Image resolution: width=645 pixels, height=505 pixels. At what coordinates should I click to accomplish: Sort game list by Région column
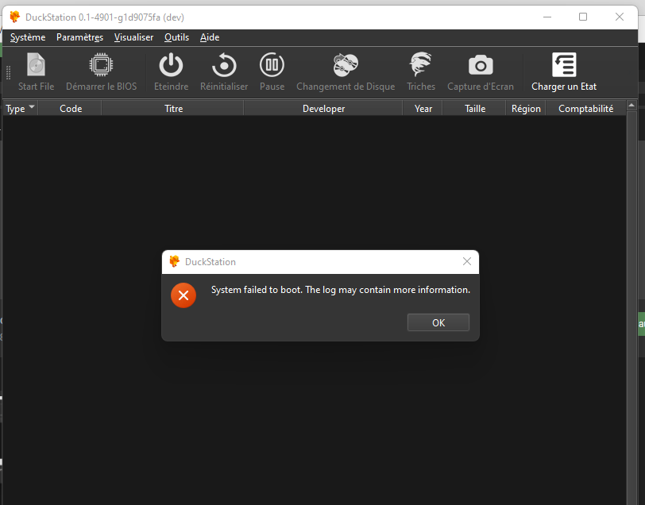coord(526,109)
